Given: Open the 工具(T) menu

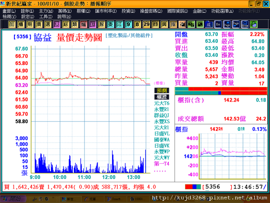Looking at the screenshot, I should pos(45,17).
